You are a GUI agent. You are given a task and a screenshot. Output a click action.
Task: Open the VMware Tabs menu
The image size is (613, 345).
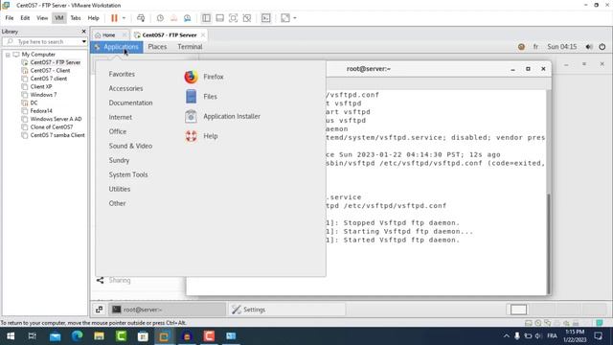76,18
